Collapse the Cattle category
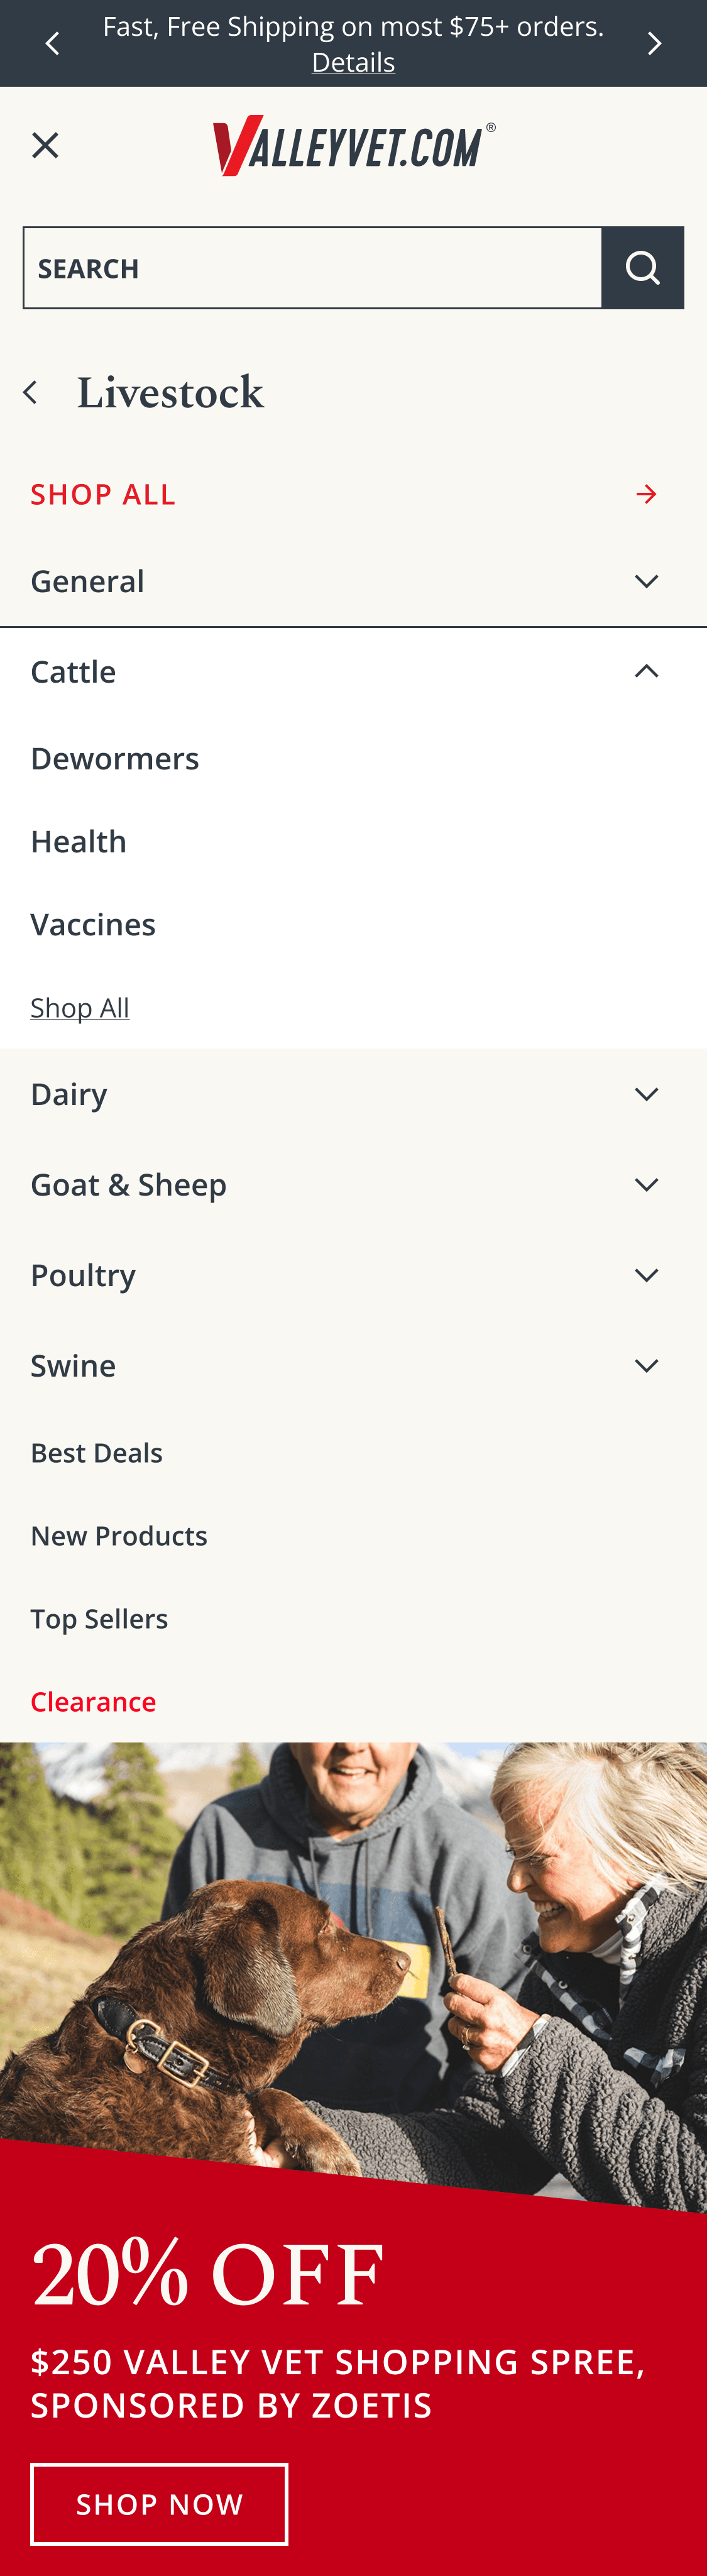Viewport: 707px width, 2576px height. pyautogui.click(x=646, y=671)
